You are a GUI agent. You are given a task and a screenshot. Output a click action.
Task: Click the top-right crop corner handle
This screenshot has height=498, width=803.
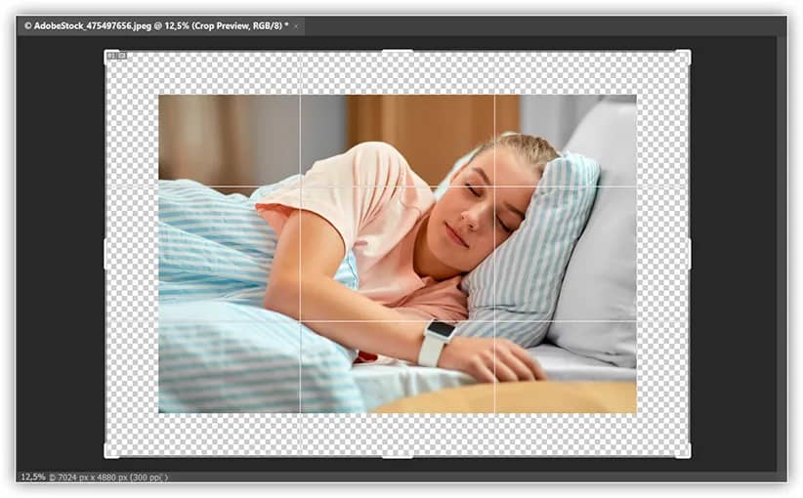tap(689, 52)
